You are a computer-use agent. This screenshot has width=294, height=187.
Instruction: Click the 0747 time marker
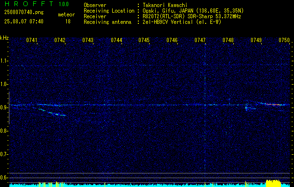coord(200,40)
